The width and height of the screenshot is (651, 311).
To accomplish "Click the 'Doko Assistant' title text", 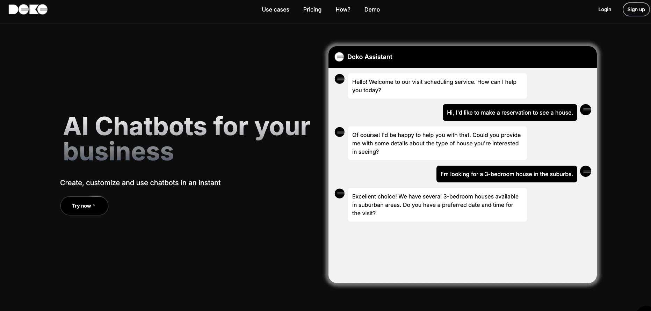I will [x=369, y=57].
